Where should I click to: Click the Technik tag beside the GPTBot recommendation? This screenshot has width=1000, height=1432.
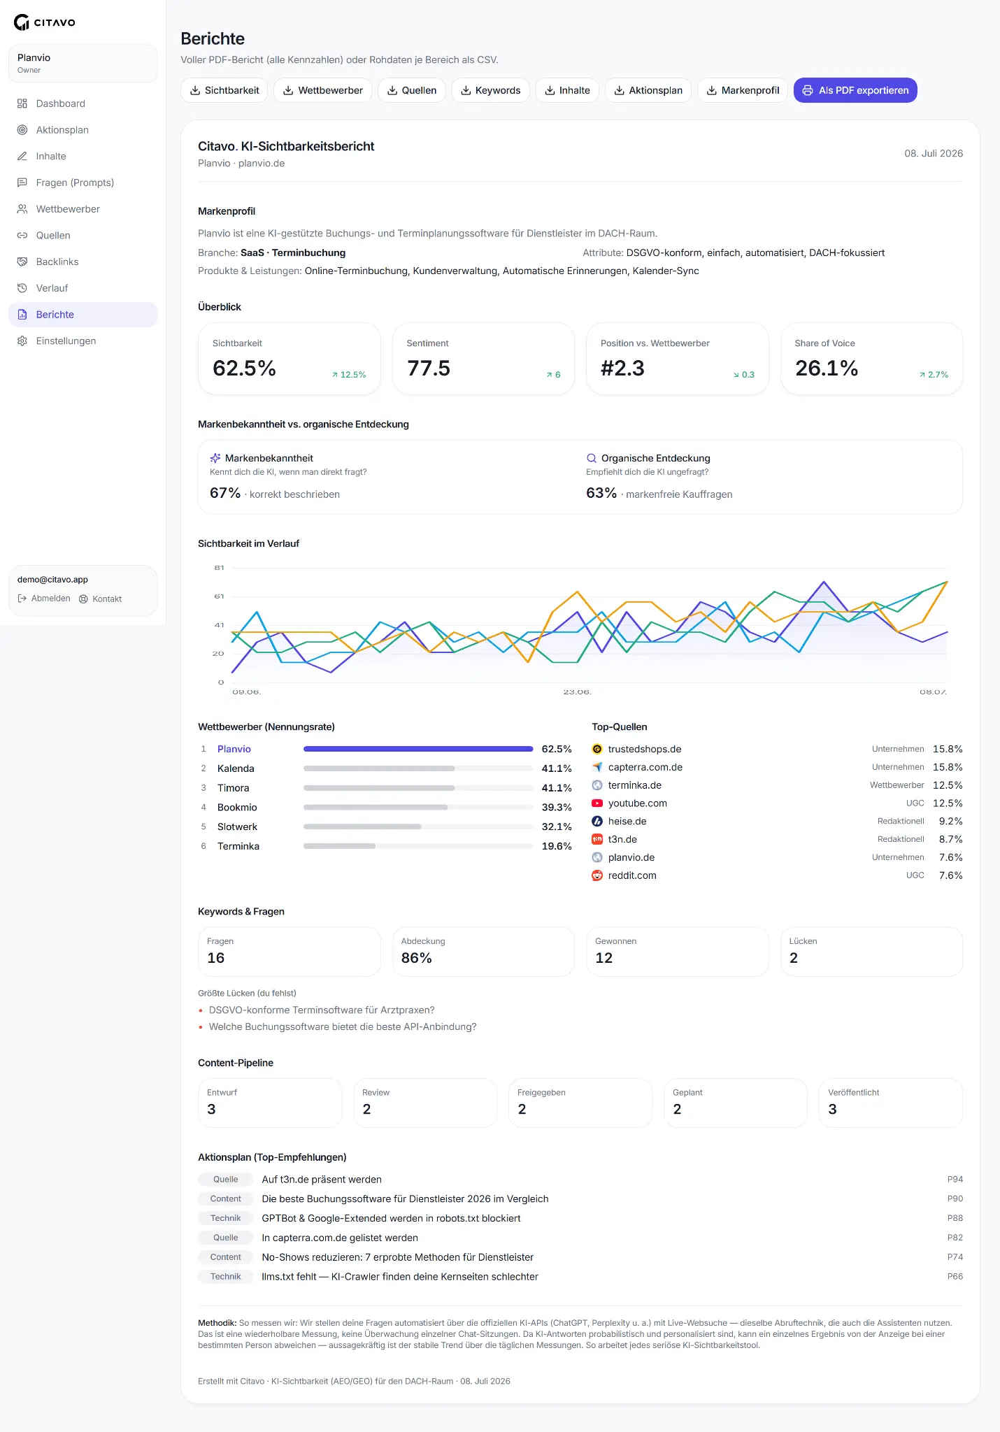[x=225, y=1218]
